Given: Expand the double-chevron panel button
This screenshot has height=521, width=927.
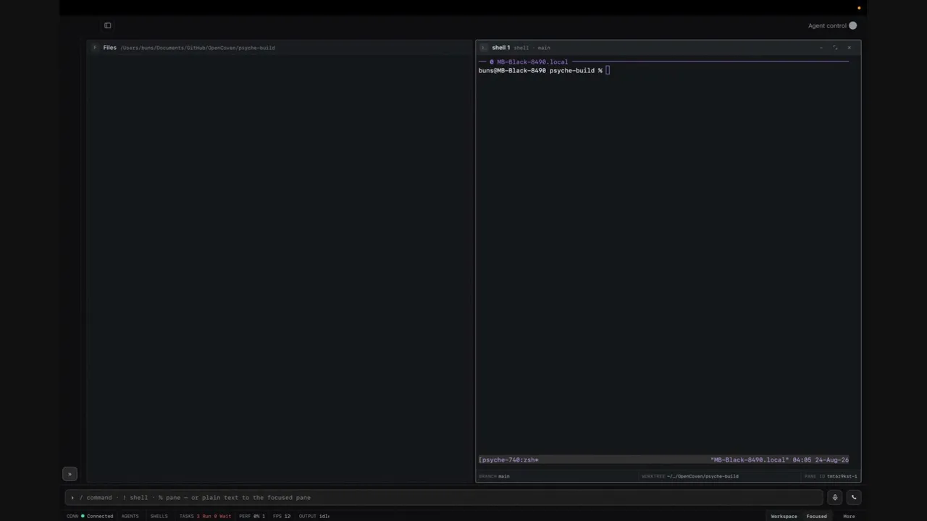Looking at the screenshot, I should tap(70, 474).
